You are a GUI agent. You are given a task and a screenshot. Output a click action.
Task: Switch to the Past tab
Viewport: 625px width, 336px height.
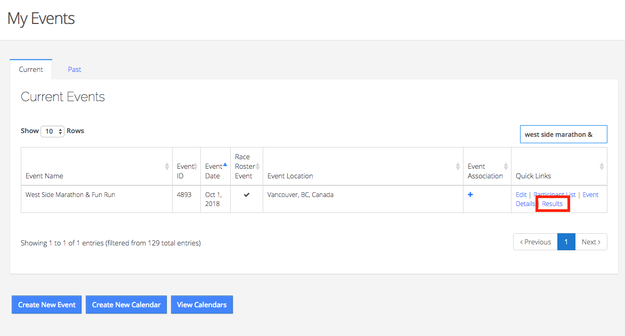click(74, 69)
